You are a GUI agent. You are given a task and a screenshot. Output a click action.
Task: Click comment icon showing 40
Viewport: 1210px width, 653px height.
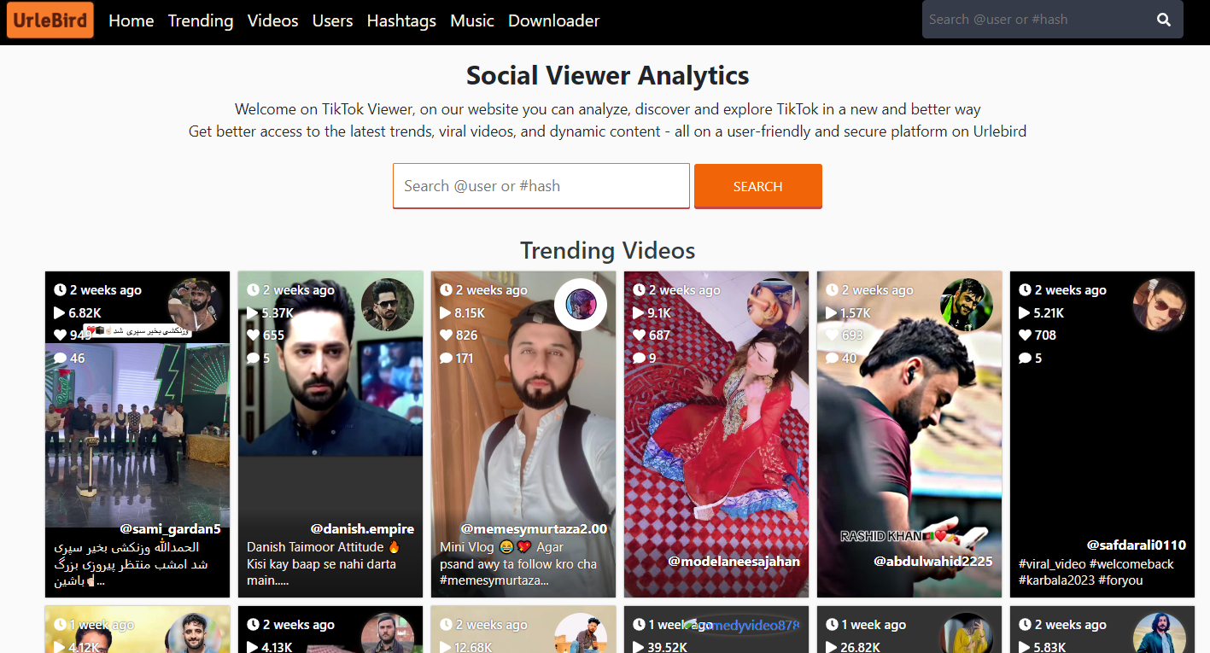[832, 359]
